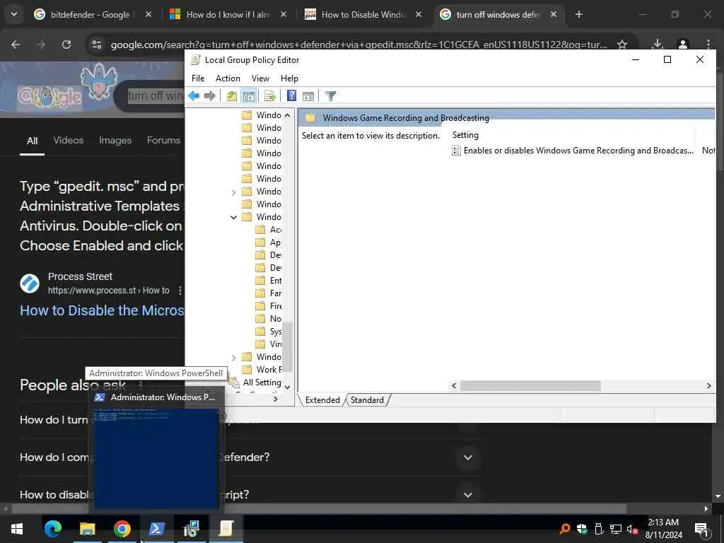Click the Google doodle logo
Screen dimensions: 724x543
[49, 96]
